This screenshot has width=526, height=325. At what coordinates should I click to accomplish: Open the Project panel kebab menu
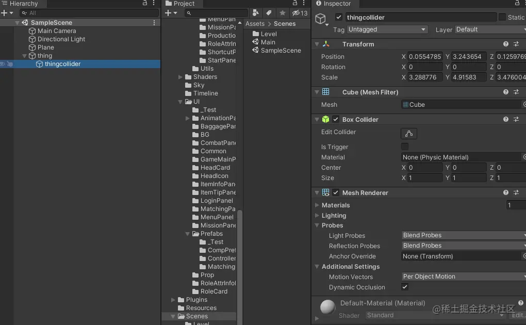(304, 3)
